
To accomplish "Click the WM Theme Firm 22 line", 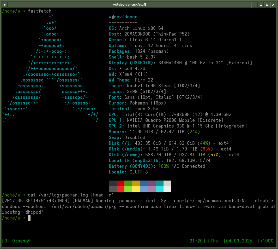I will click(x=131, y=80).
